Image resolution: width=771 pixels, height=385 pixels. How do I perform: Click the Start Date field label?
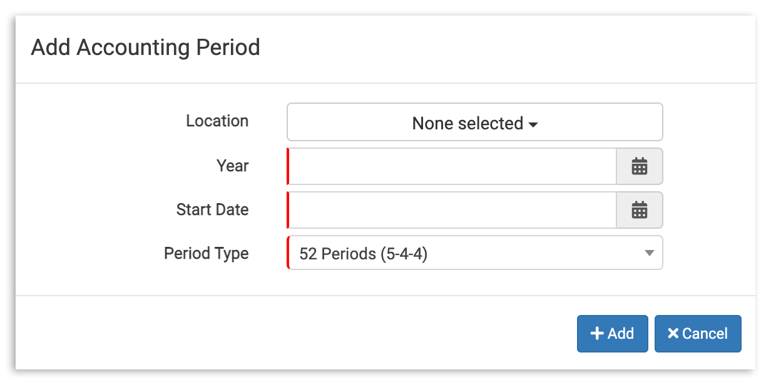(212, 210)
